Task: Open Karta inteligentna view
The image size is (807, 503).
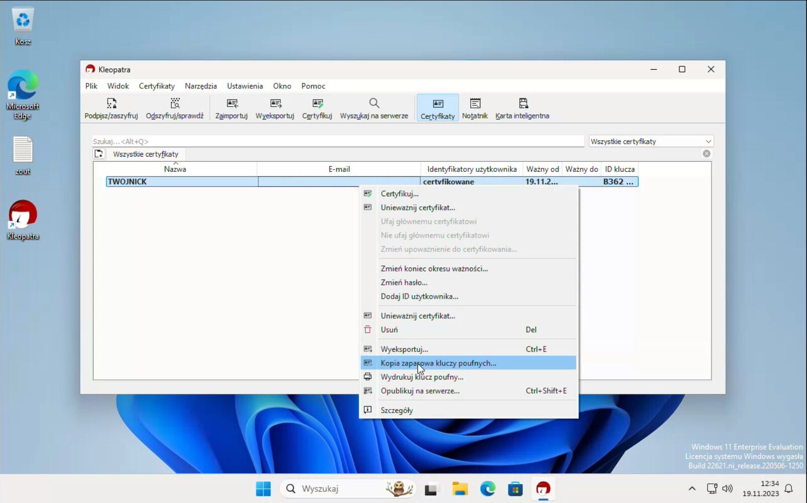Action: click(522, 108)
